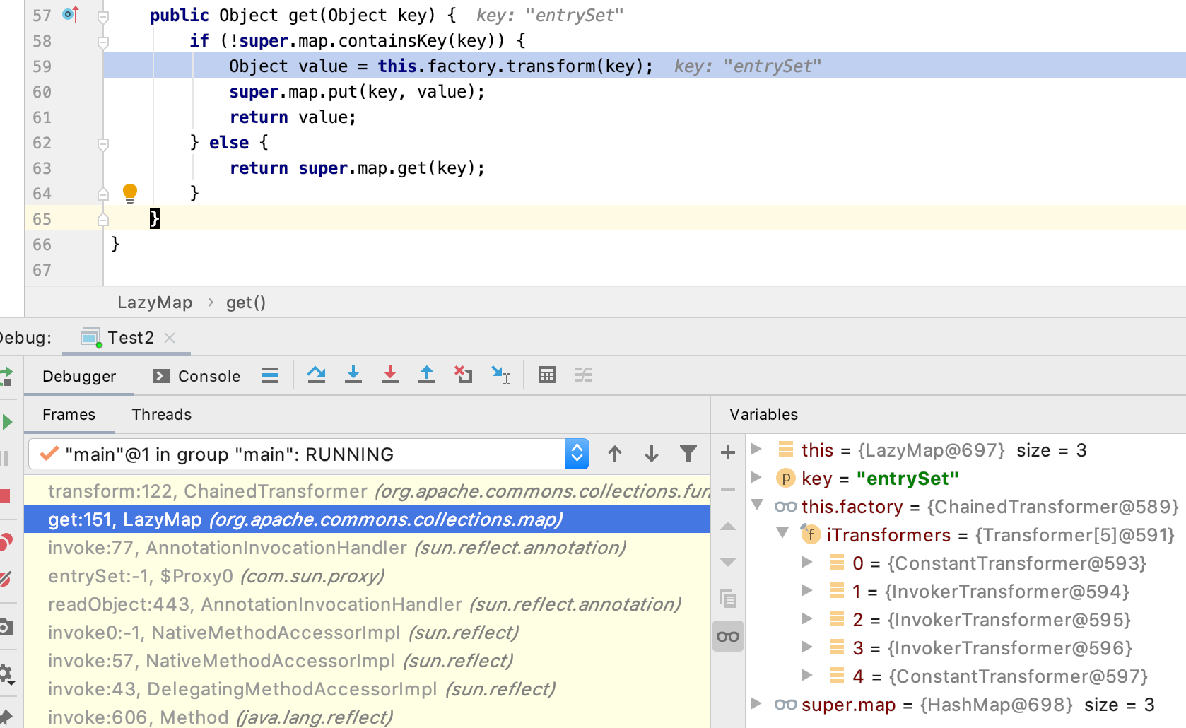This screenshot has height=728, width=1186.
Task: Close the Test2 debug tab
Action: coord(170,338)
